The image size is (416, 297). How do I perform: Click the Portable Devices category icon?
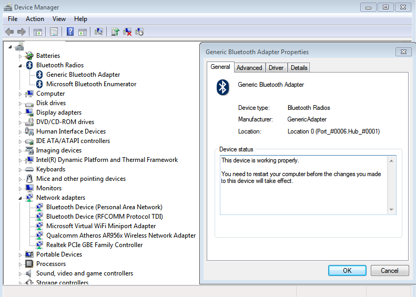(29, 254)
